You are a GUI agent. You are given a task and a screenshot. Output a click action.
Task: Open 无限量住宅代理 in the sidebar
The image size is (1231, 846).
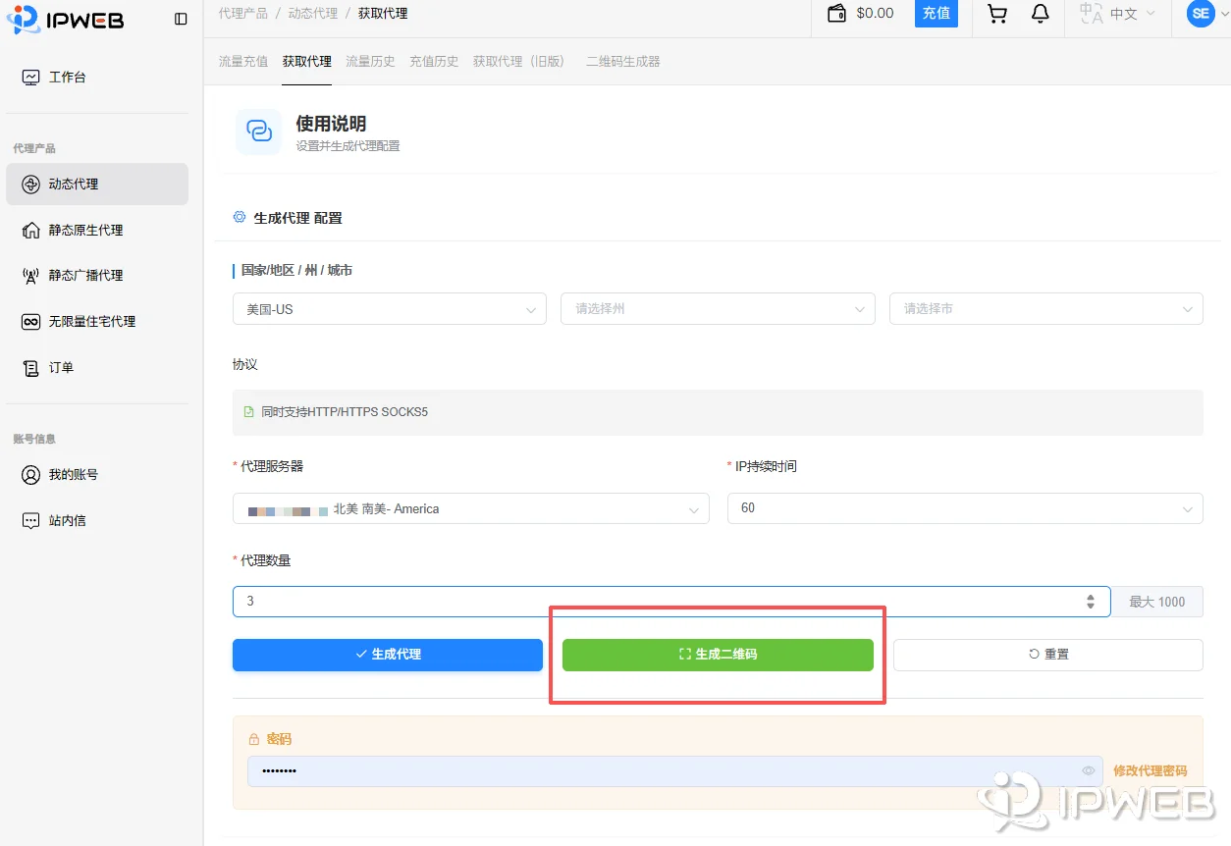point(97,321)
